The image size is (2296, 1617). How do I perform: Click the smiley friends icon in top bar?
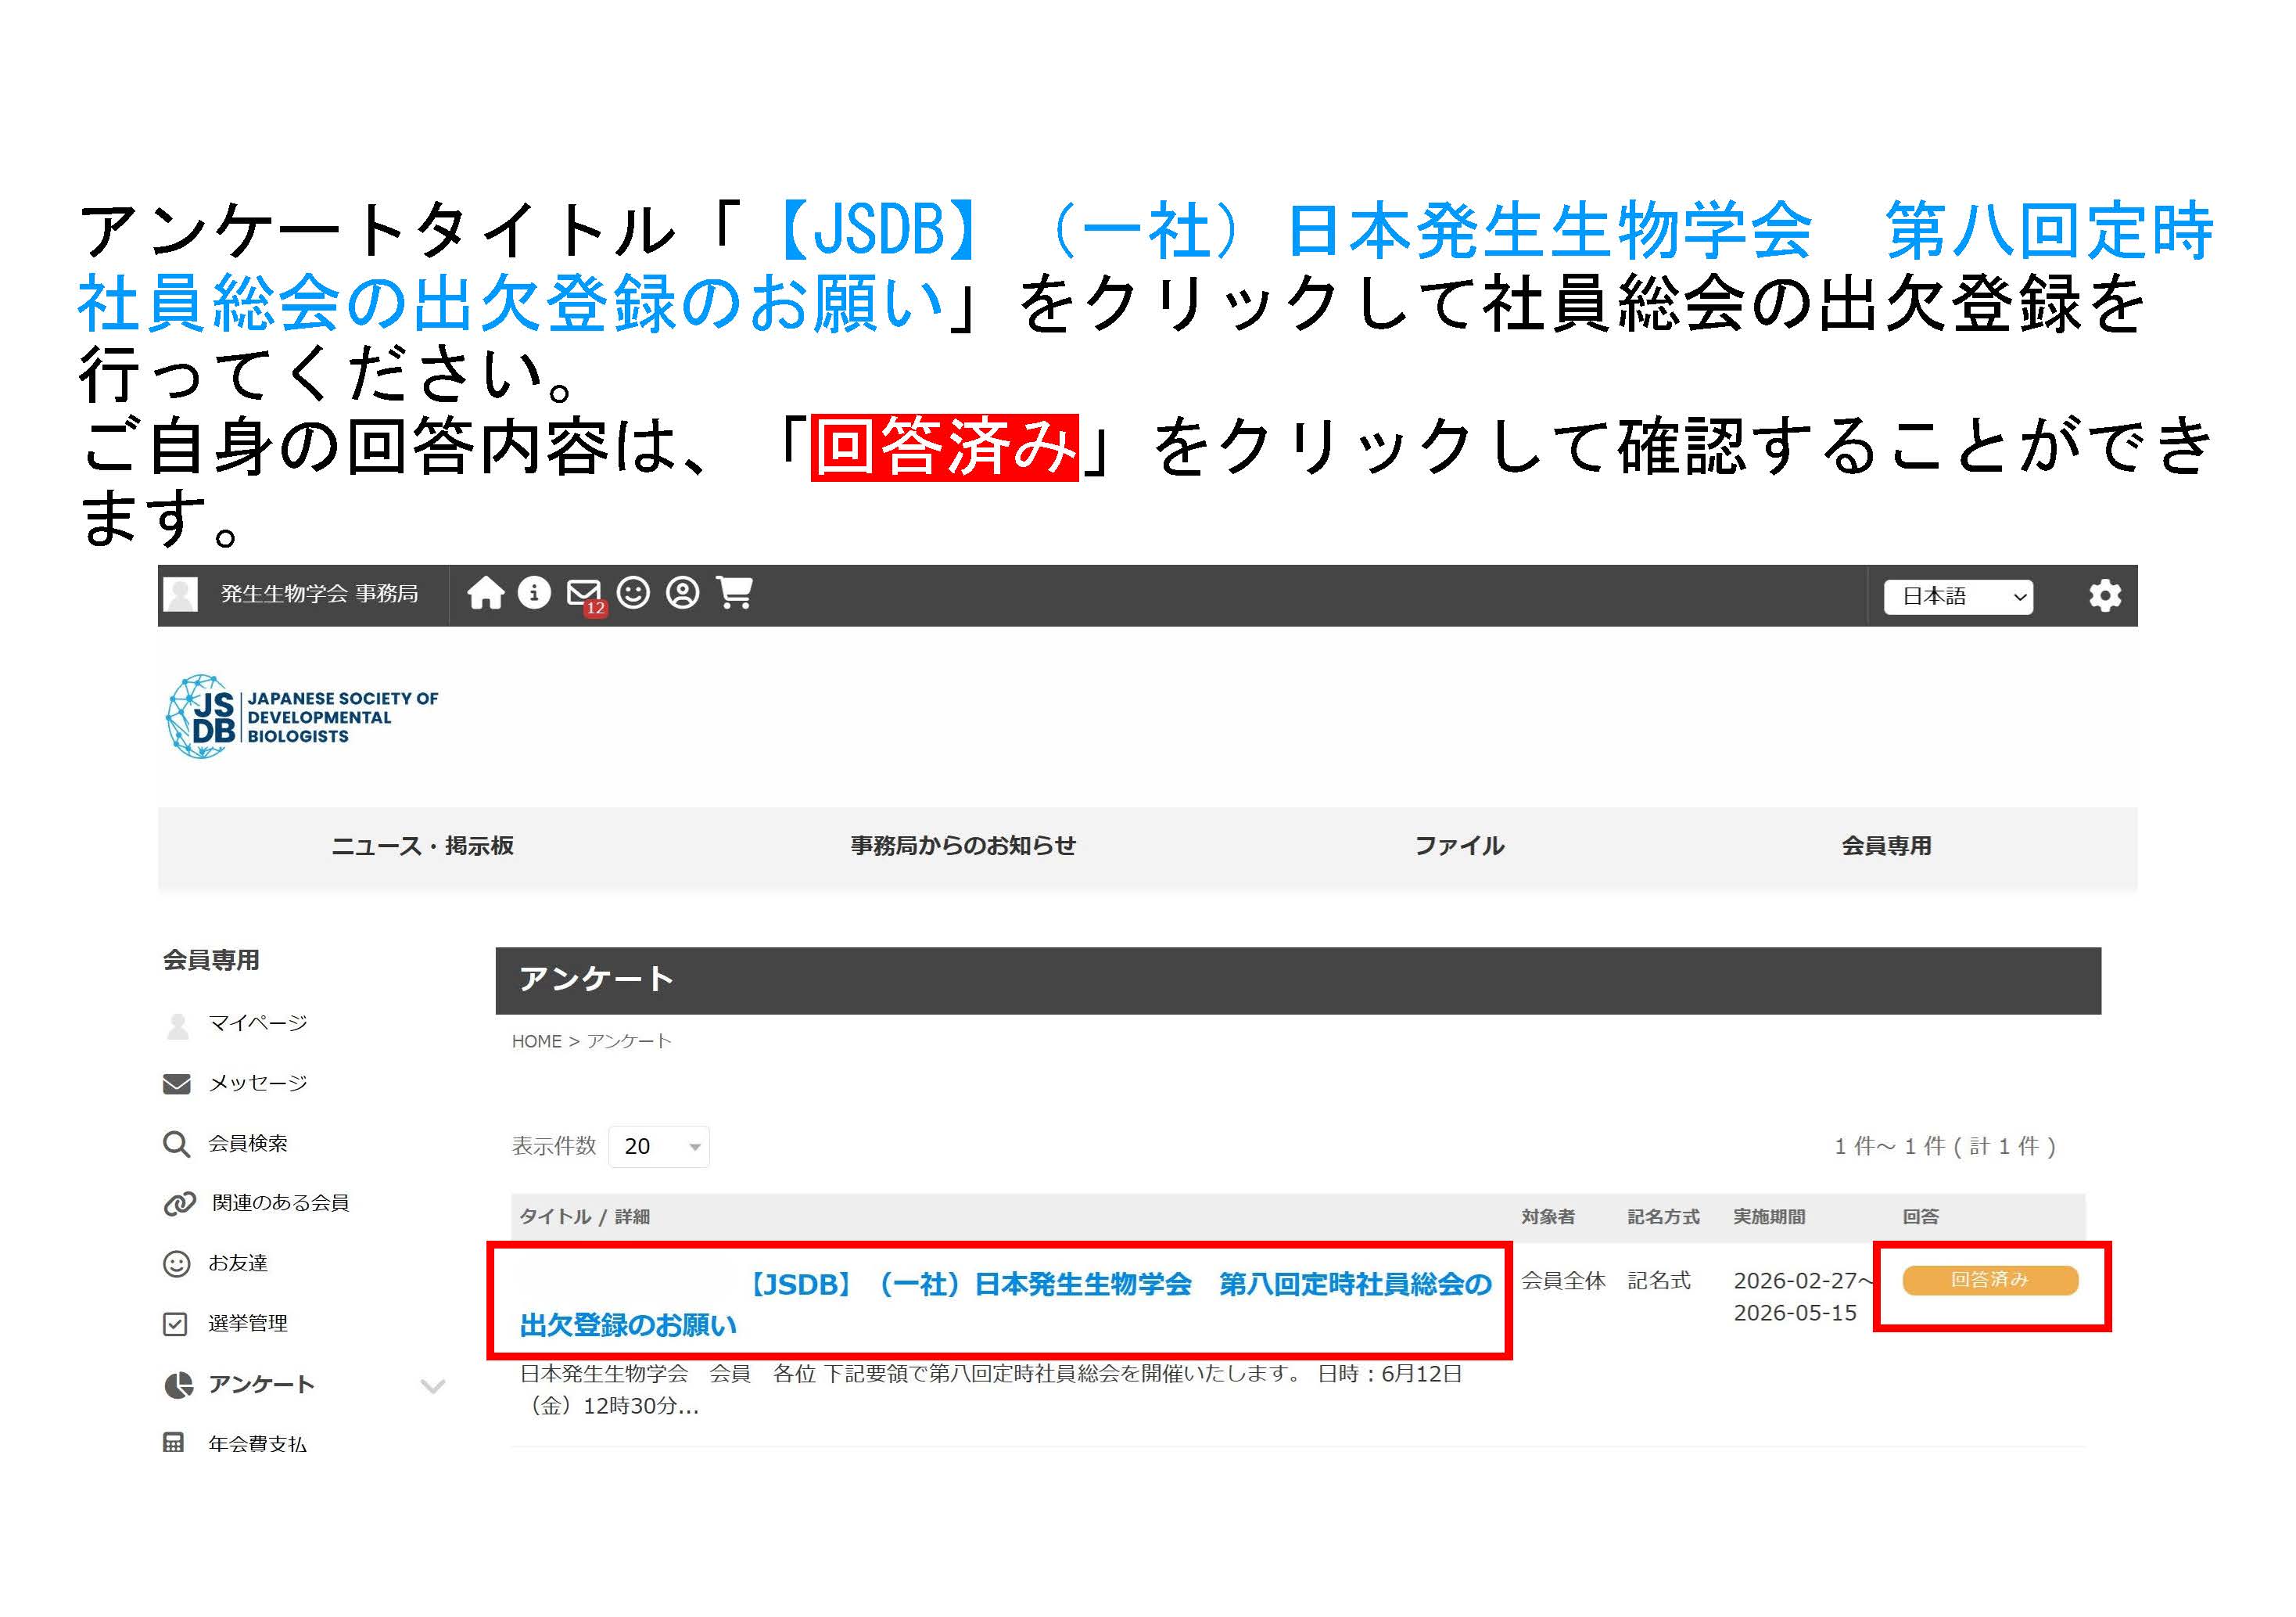(x=633, y=593)
